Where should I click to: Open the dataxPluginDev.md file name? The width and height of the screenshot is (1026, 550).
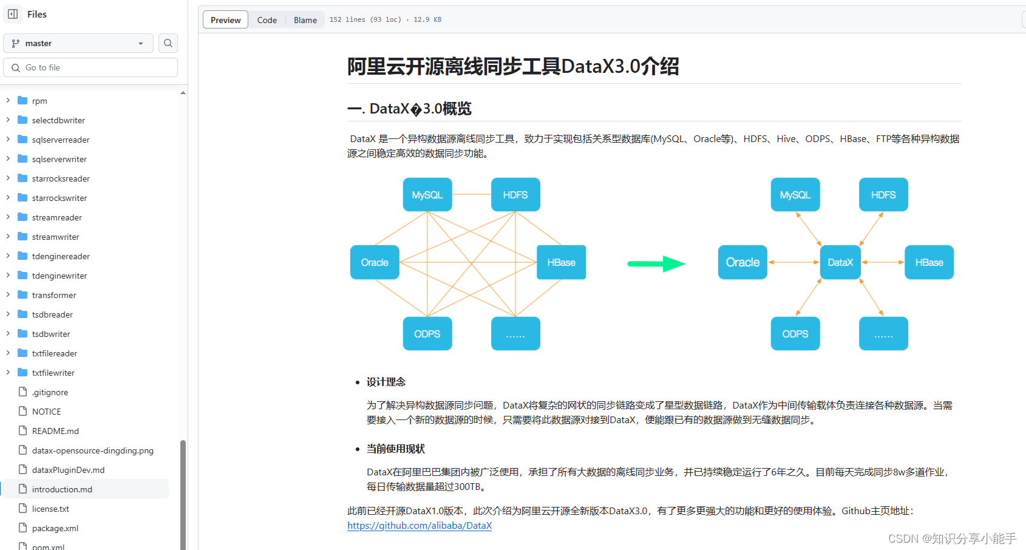point(68,470)
